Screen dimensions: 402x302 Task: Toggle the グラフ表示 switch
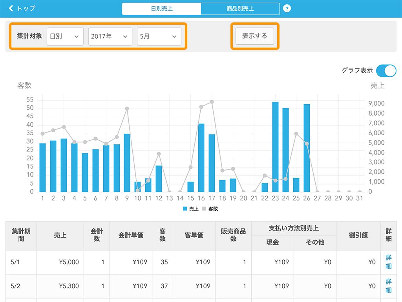point(386,71)
